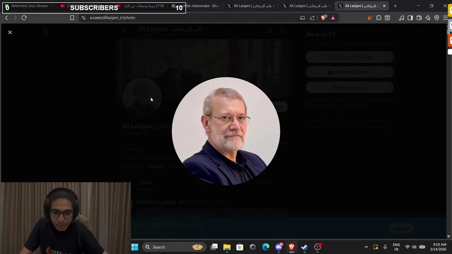Viewport: 452px width, 254px height.
Task: Click the enlarged profile photo
Action: [226, 131]
